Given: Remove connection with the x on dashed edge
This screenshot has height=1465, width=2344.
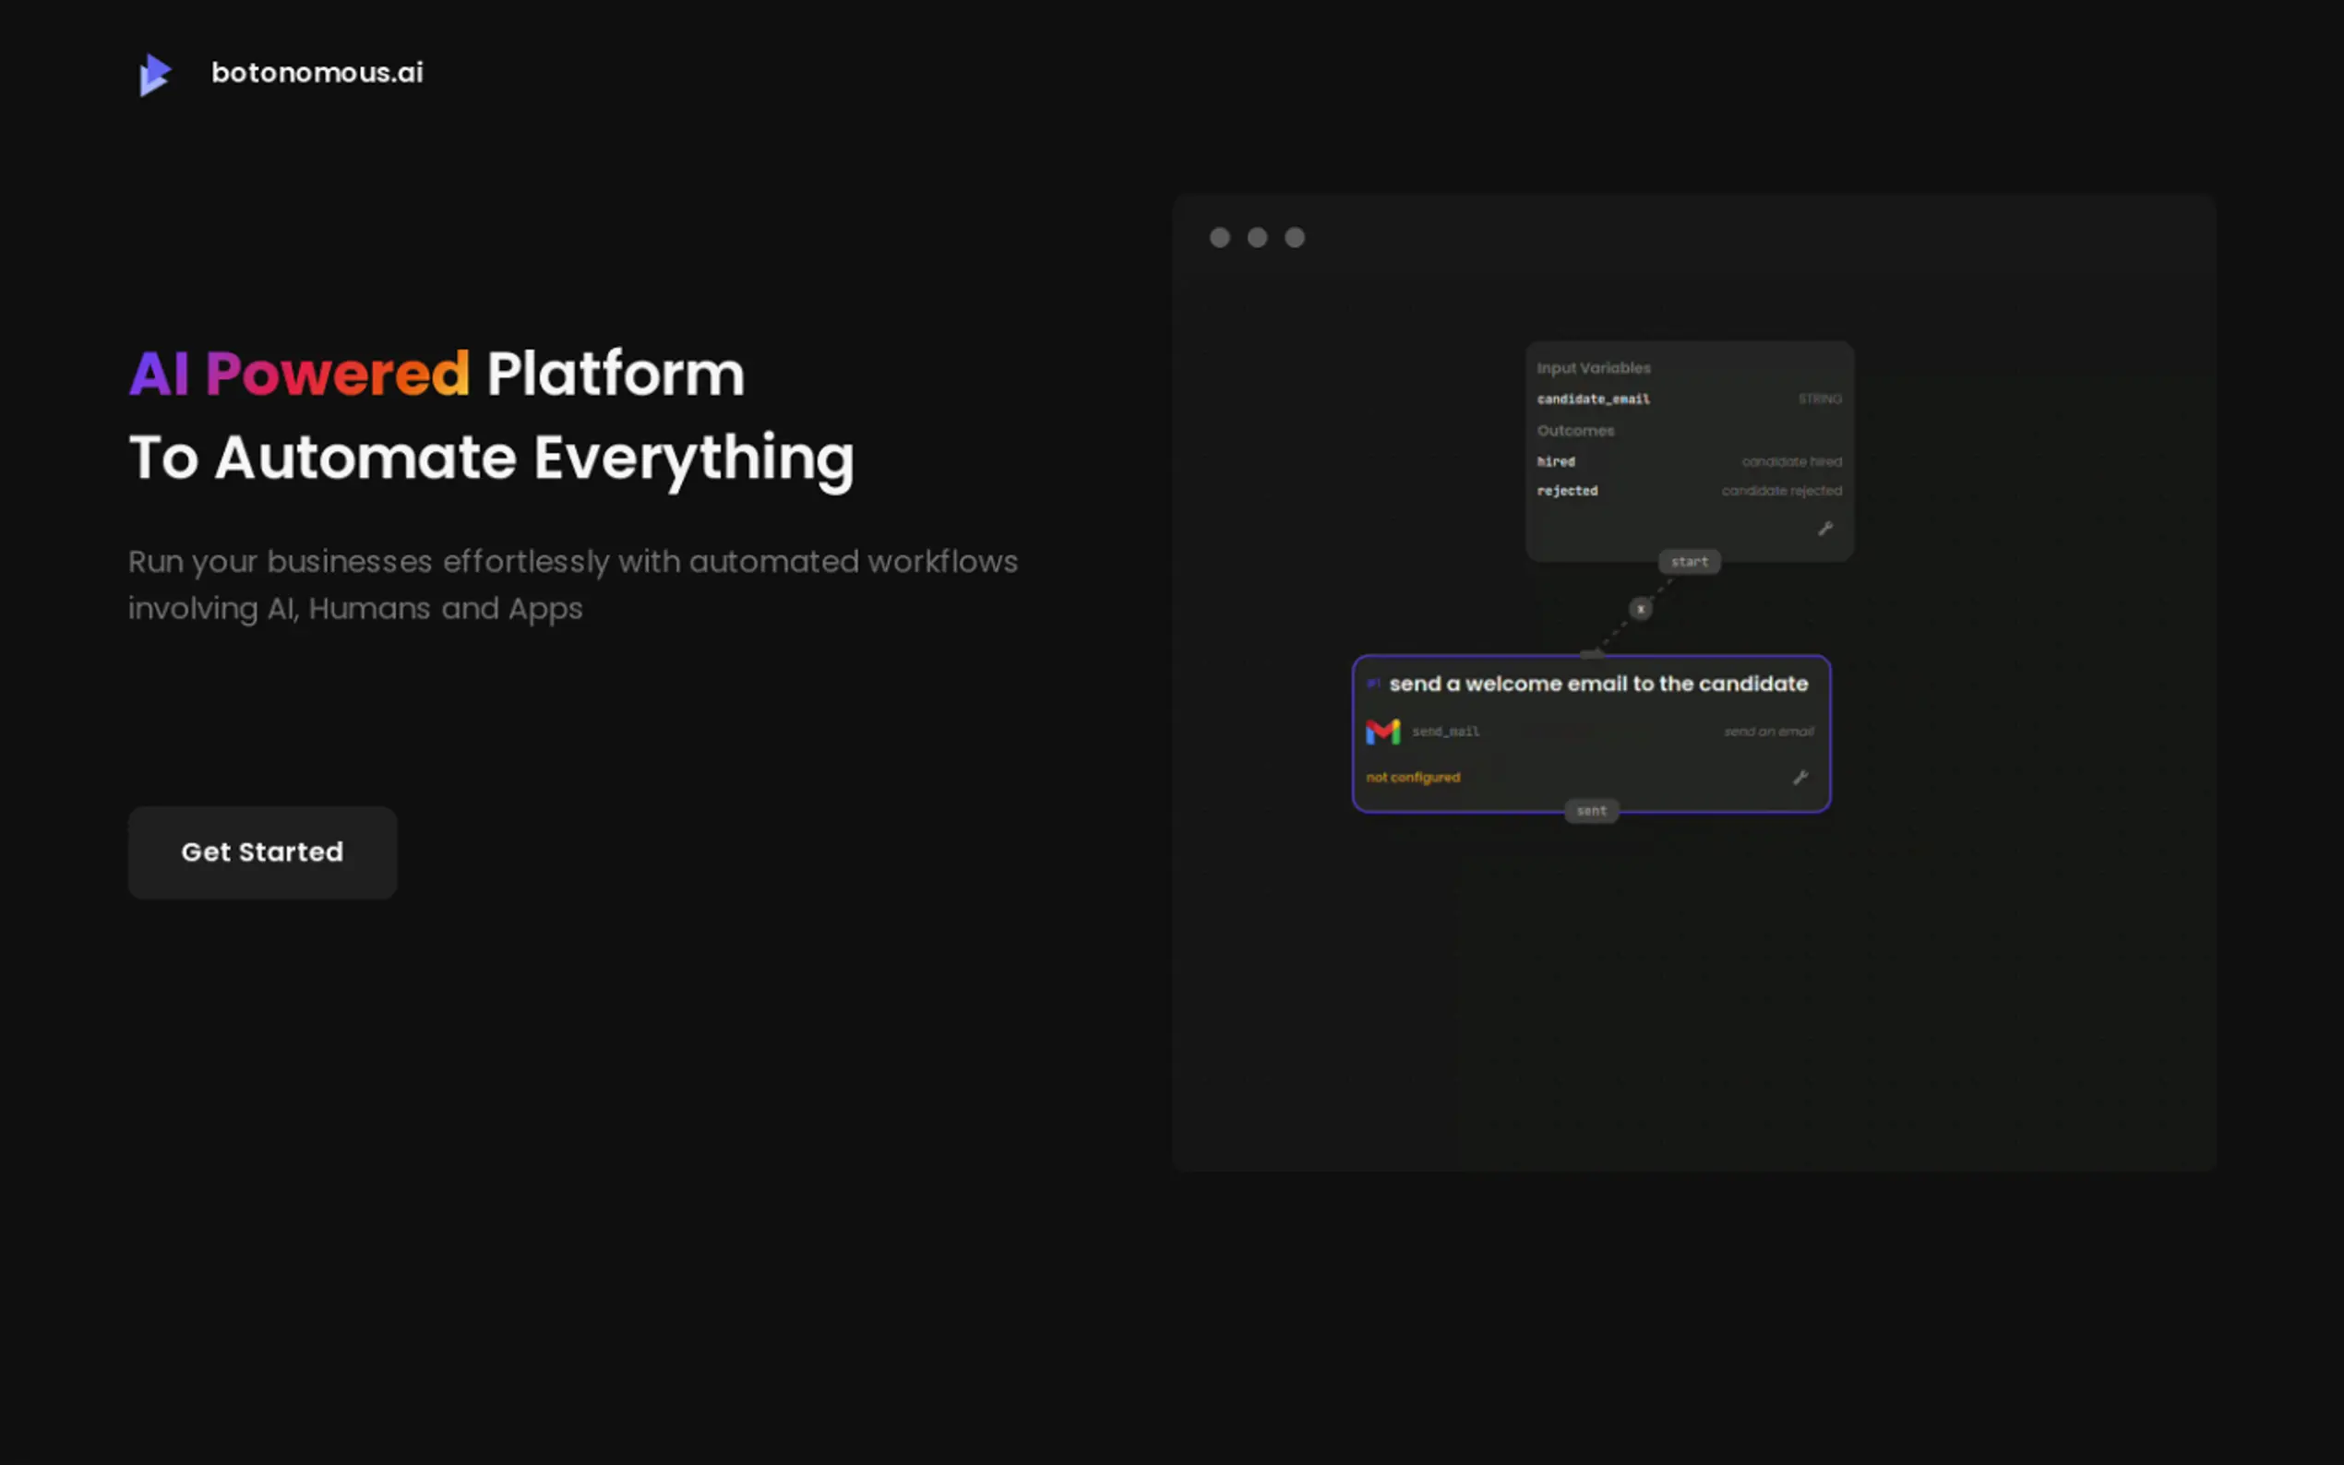Looking at the screenshot, I should 1640,609.
